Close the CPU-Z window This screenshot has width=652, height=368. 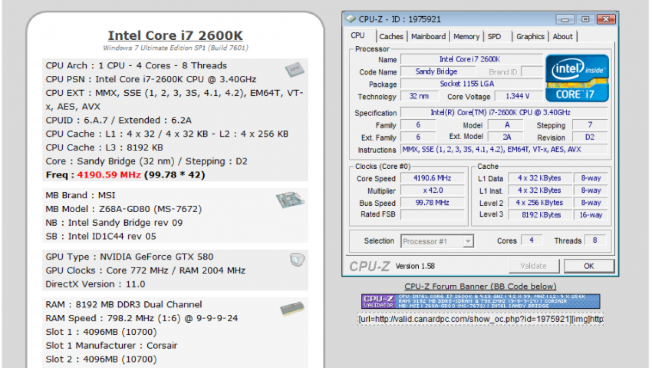pos(606,19)
